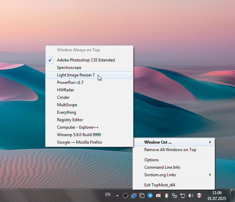Open the volume speaker icon
The image size is (235, 202).
pyautogui.click(x=191, y=196)
